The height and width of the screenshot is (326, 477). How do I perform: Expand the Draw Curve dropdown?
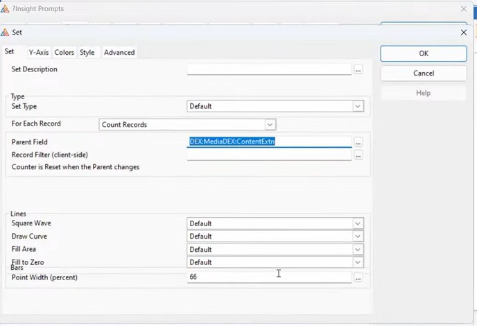tap(358, 237)
